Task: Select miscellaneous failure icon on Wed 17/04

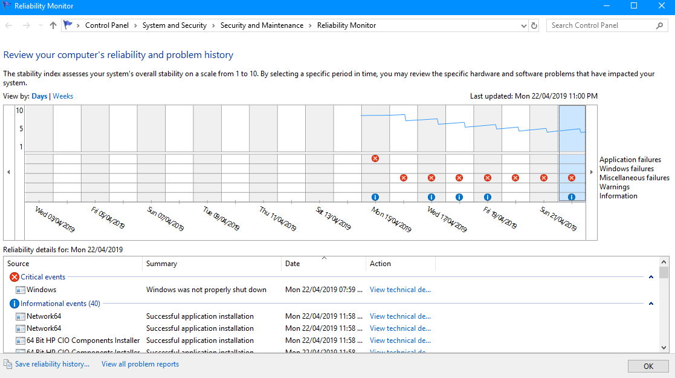Action: tap(431, 178)
